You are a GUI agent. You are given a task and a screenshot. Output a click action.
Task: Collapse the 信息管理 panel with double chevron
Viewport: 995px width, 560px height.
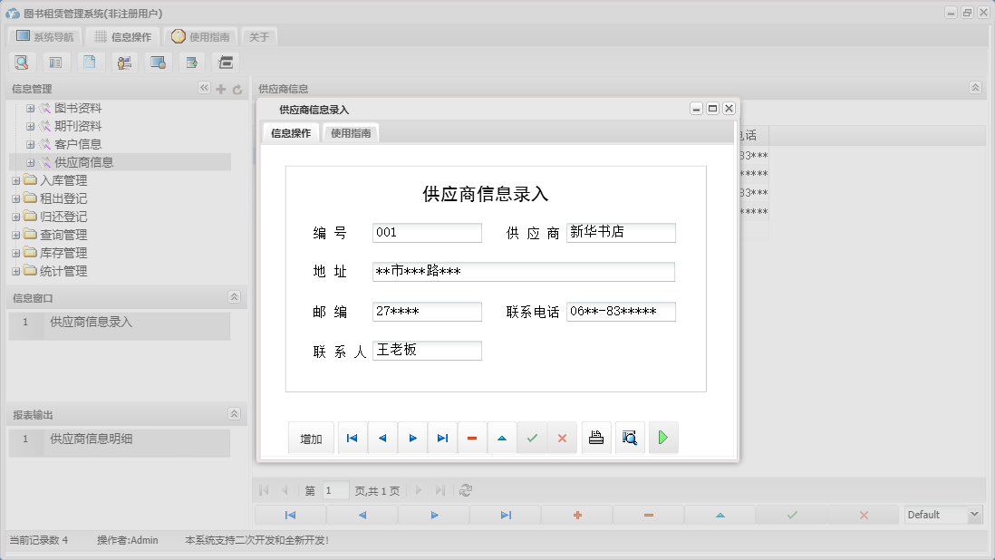[203, 89]
